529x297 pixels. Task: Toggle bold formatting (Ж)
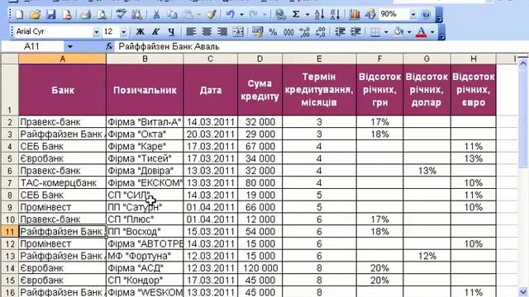140,32
